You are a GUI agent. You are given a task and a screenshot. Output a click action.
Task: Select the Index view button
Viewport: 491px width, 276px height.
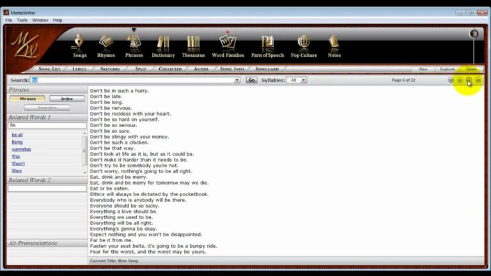[x=67, y=99]
